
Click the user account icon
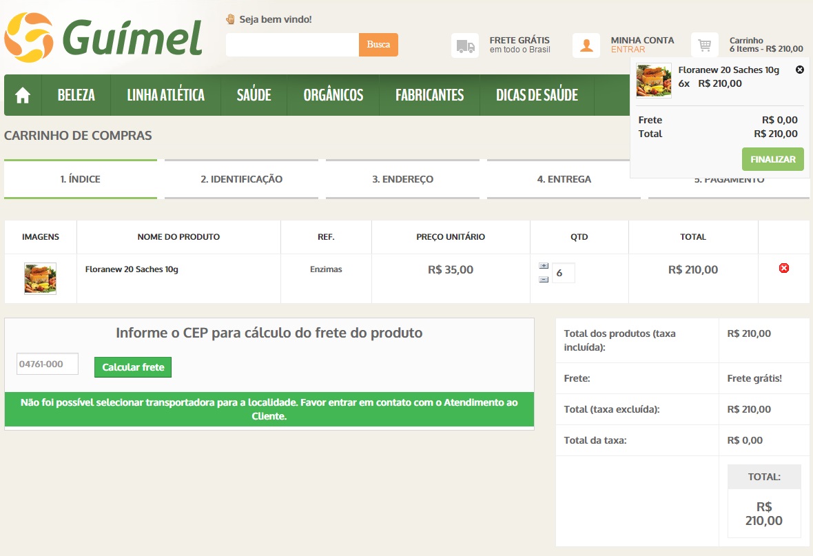point(586,45)
